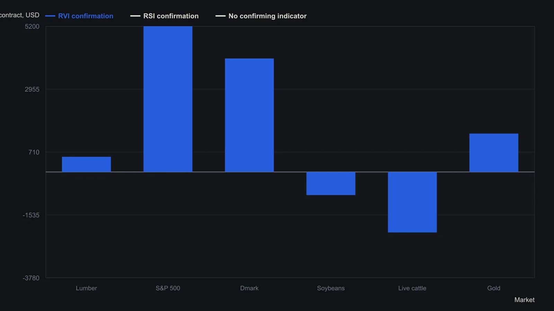The image size is (554, 311).
Task: Click the Live cattle x-axis label
Action: click(x=412, y=288)
